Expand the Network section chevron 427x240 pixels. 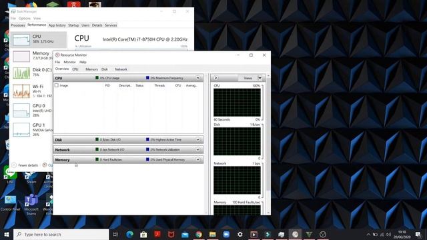click(x=198, y=149)
